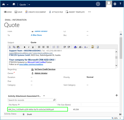Click the help question mark icon

(120, 4)
